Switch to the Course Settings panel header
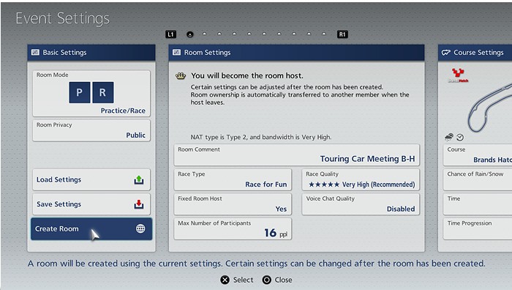This screenshot has width=512, height=290. pyautogui.click(x=475, y=53)
